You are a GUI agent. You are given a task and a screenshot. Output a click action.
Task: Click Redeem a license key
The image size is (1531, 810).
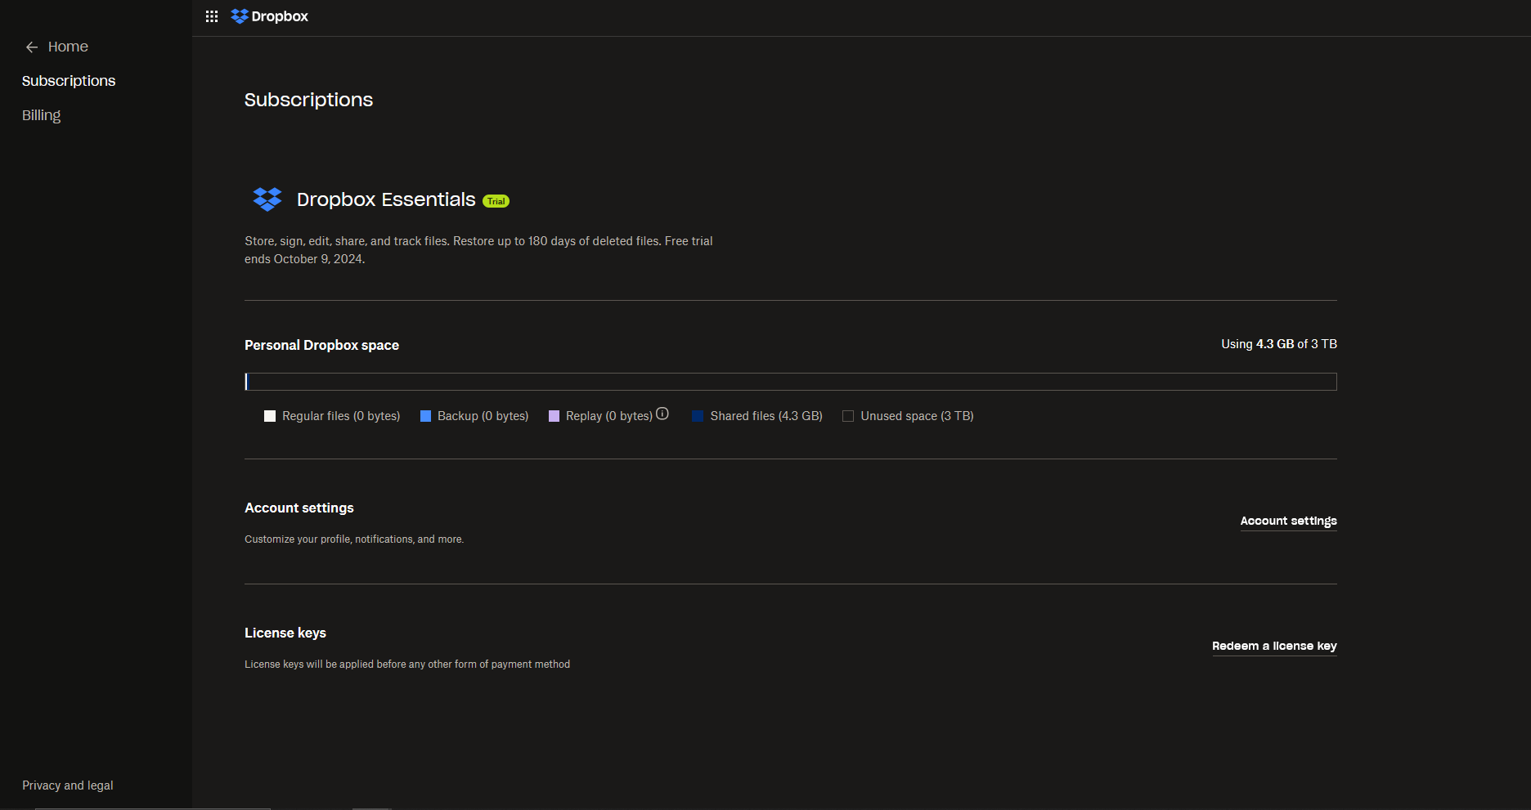tap(1273, 646)
